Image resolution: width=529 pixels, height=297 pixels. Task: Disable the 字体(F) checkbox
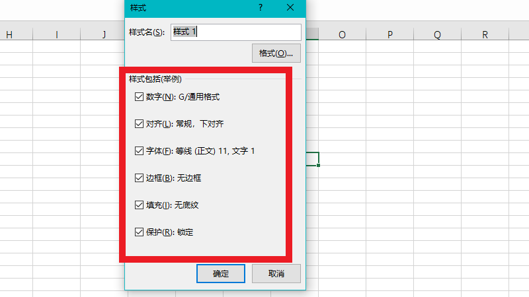click(x=139, y=151)
